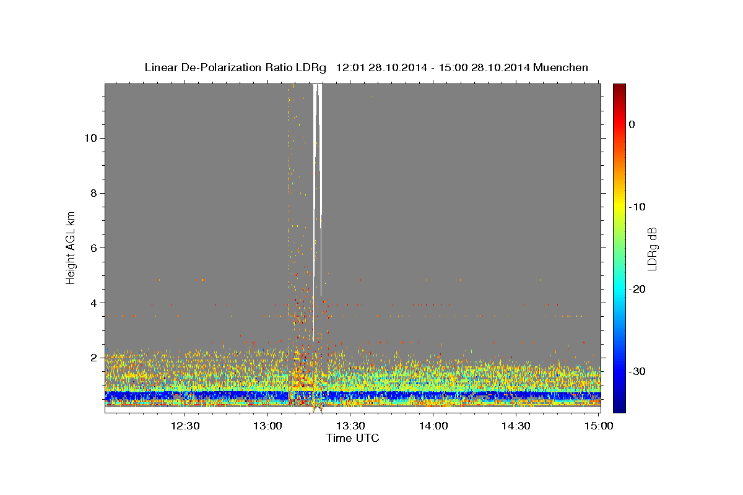Image resolution: width=743 pixels, height=495 pixels.
Task: Select the colorbar value -20
Action: click(637, 289)
